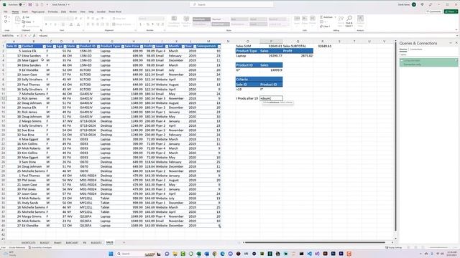Click the Redo arrow icon

click(x=6, y=22)
